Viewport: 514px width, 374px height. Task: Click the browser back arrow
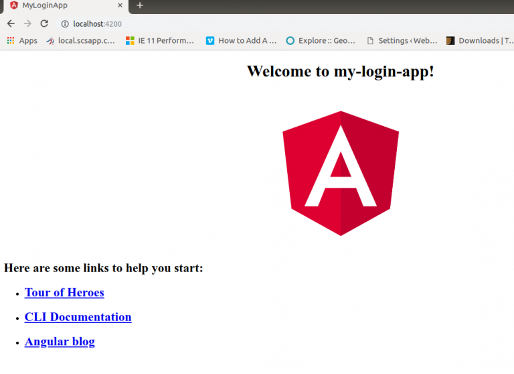(x=11, y=23)
